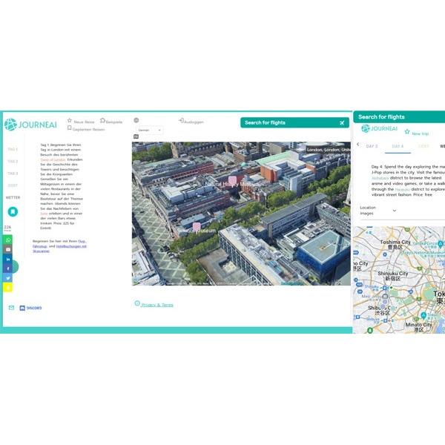Click the wide Search for flights button
This screenshot has height=445, width=445.
(294, 122)
